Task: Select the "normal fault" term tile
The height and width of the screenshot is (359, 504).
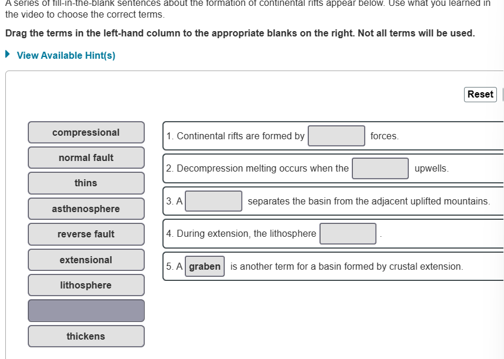Action: coord(86,157)
